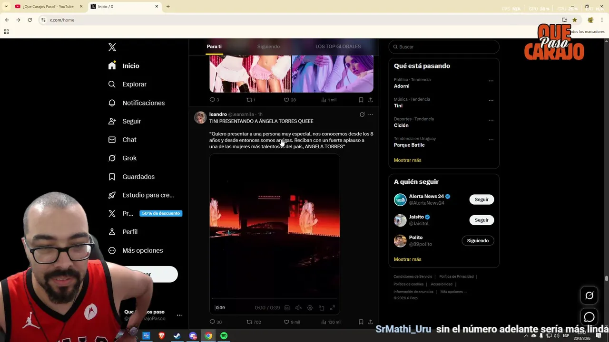Image resolution: width=609 pixels, height=342 pixels.
Task: Expand footer Más opciones menu
Action: (x=453, y=292)
